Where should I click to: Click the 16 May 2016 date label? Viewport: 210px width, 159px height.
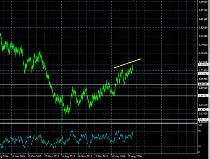[x=118, y=156]
